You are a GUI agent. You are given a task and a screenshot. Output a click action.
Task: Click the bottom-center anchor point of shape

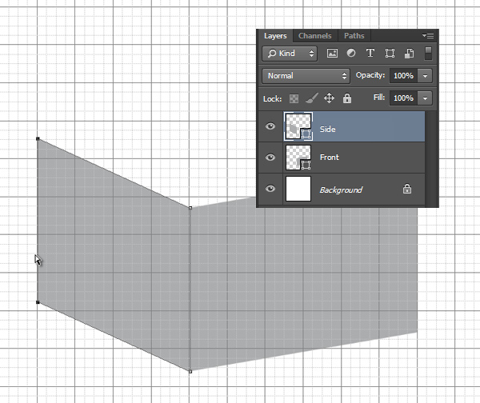pyautogui.click(x=190, y=372)
